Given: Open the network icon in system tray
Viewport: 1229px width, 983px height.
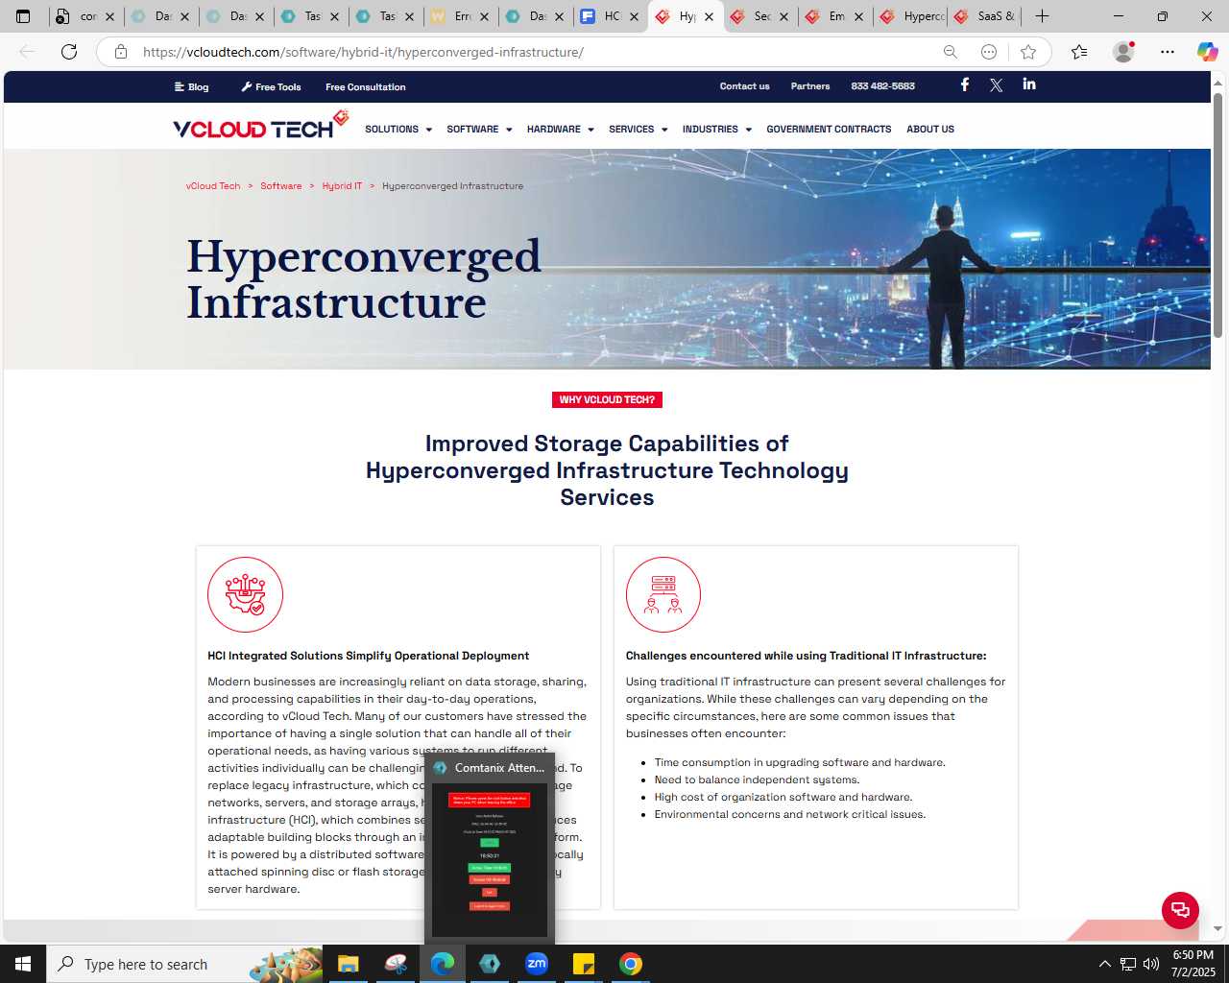Looking at the screenshot, I should click(x=1128, y=964).
